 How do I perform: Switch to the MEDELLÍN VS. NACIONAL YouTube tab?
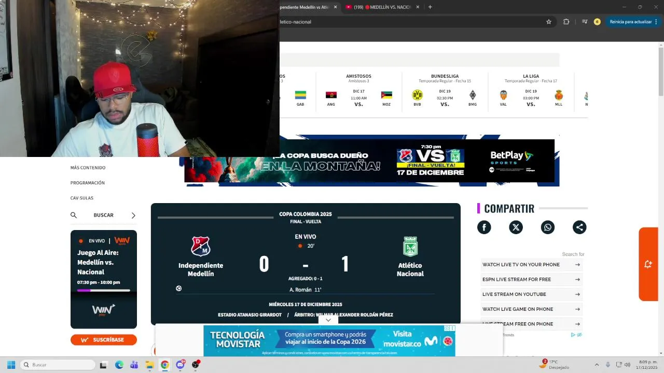pos(384,7)
